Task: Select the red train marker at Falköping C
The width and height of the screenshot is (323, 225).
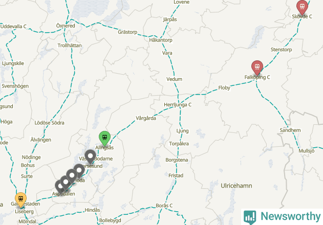Action: pyautogui.click(x=257, y=67)
